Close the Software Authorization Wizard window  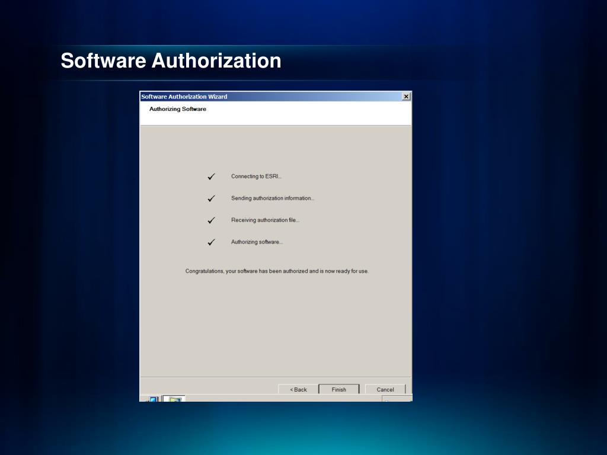coord(406,97)
